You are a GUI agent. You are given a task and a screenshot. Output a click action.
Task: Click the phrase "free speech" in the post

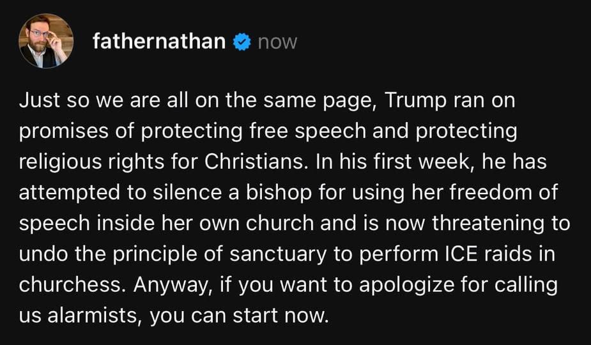[x=307, y=132]
